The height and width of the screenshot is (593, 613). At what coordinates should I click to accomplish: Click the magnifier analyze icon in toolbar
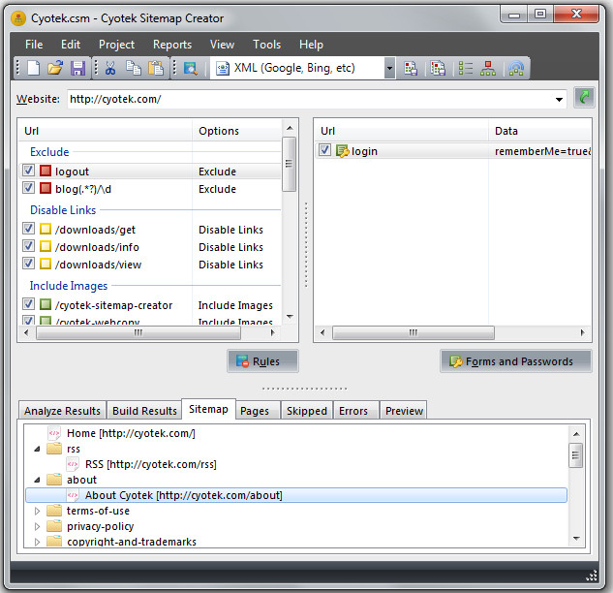pos(191,69)
